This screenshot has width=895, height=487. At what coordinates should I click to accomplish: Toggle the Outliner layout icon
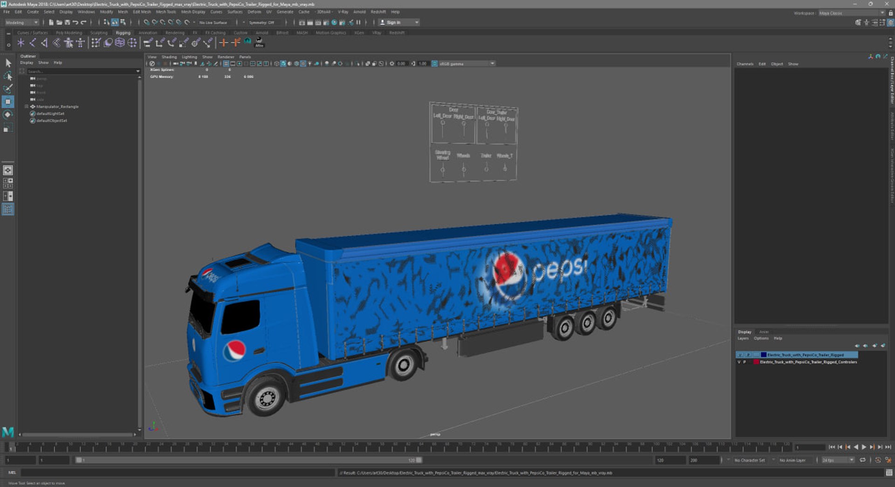pos(8,209)
